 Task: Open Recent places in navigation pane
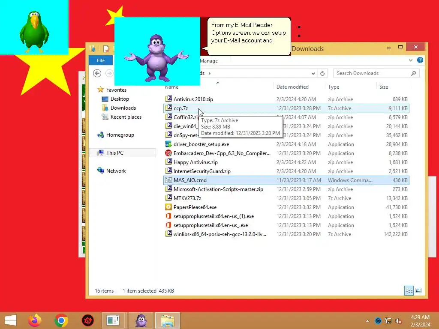coord(126,117)
